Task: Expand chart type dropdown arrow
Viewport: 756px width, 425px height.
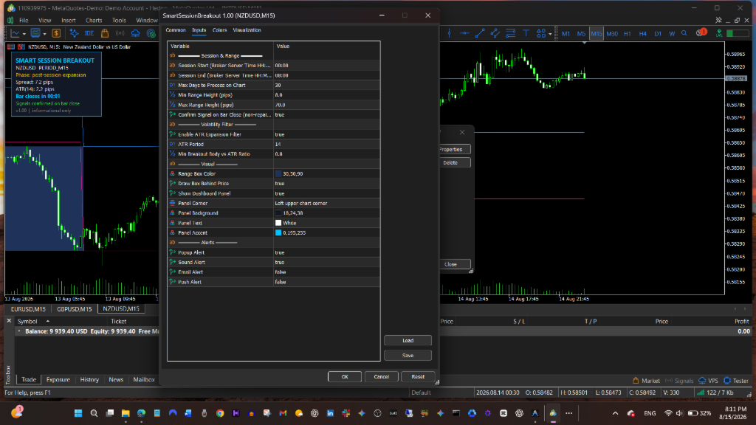Action: (x=24, y=34)
